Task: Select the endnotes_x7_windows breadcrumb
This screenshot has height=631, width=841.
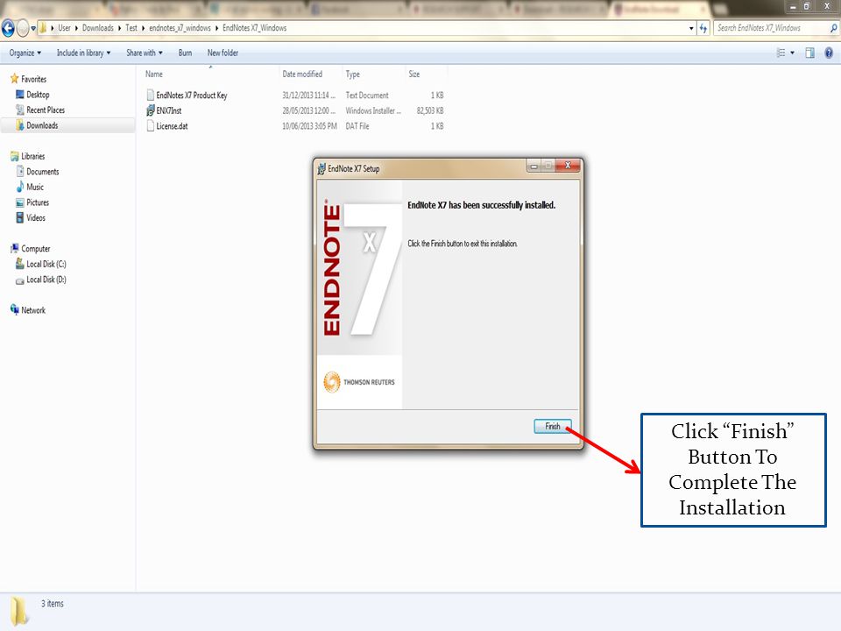Action: 180,28
